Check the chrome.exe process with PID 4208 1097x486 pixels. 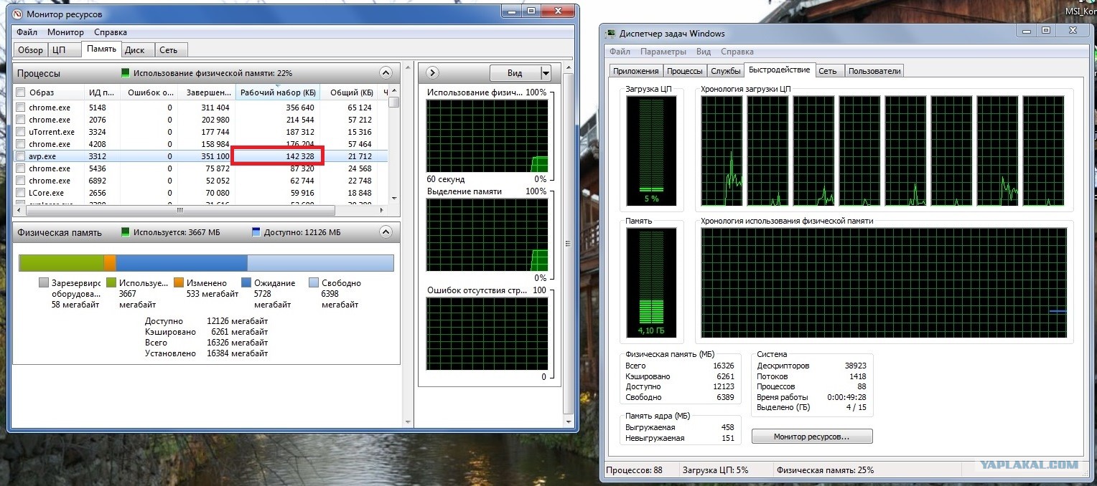pos(21,144)
